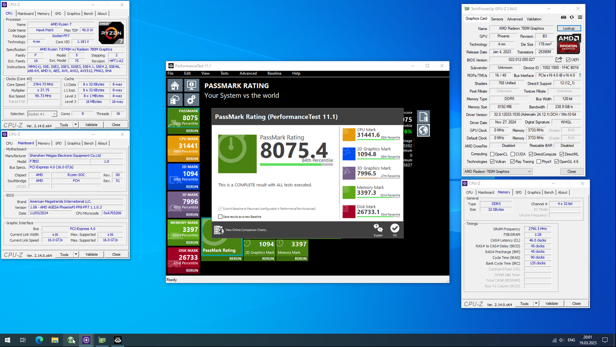This screenshot has width=616, height=347.
Task: Click RERUN under the CPU Mark tile
Action: click(x=192, y=159)
